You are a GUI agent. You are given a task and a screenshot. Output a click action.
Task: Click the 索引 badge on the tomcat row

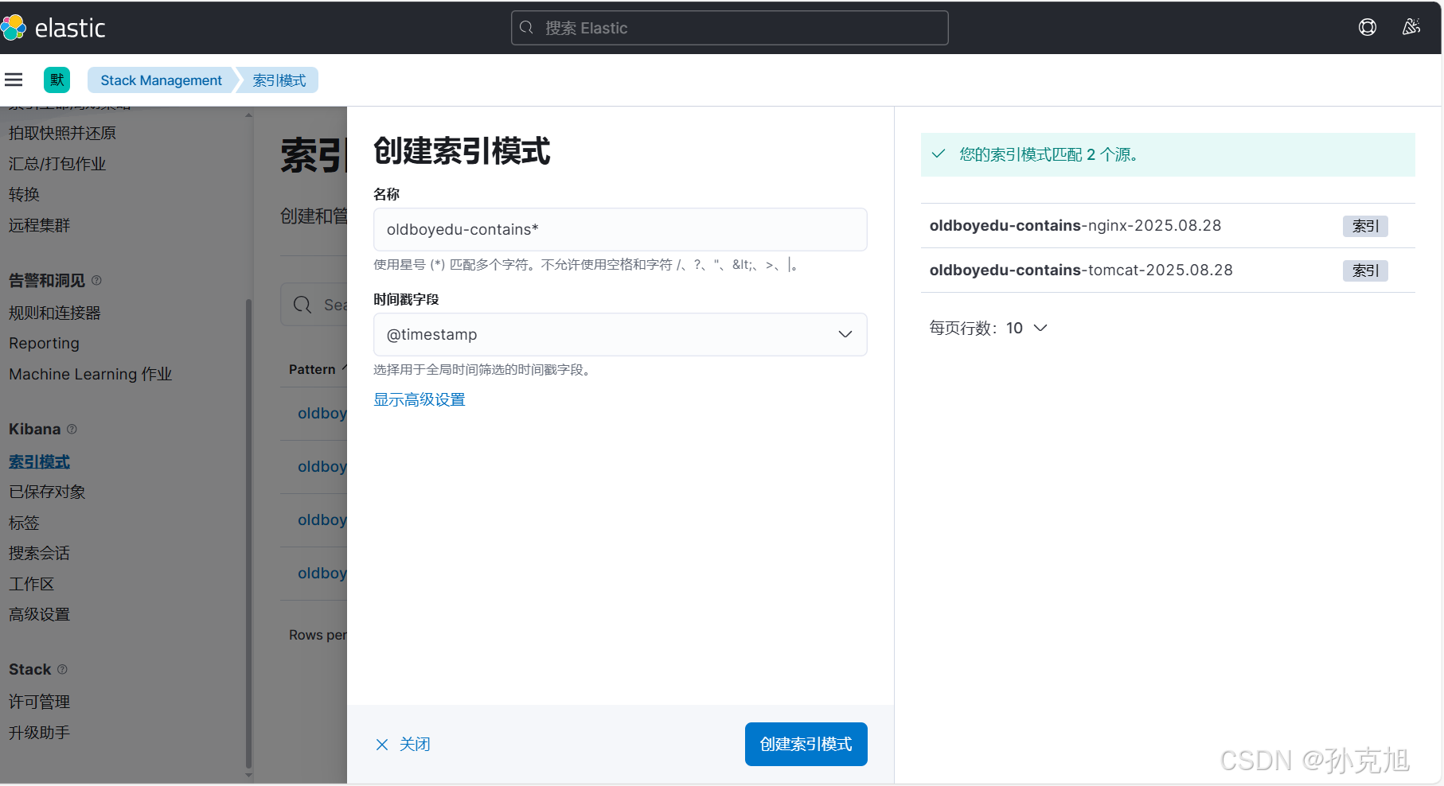(1365, 270)
